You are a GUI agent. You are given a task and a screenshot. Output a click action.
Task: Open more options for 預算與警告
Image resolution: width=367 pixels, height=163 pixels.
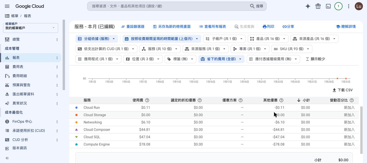(57, 85)
